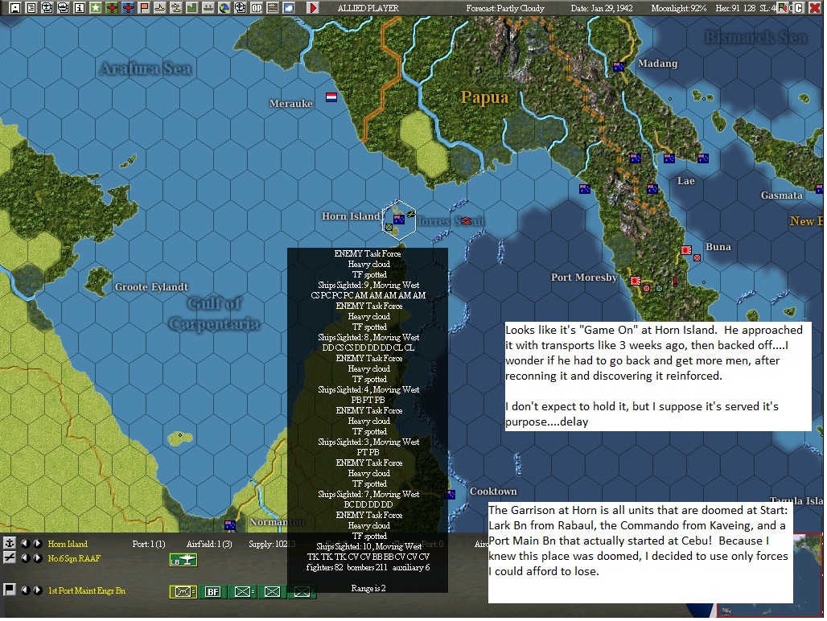This screenshot has width=827, height=621.
Task: Show previous air unit before No.6 Sqn RAAF
Action: (x=25, y=558)
